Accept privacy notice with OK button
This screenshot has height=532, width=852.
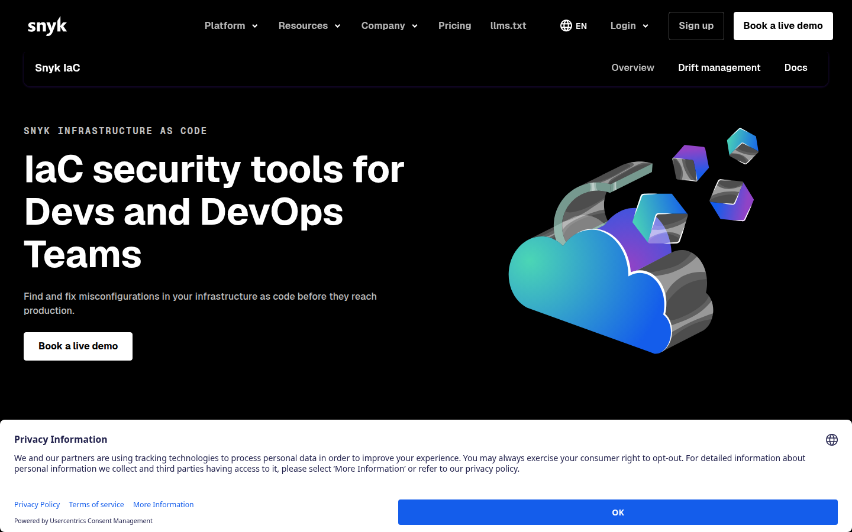click(x=618, y=512)
